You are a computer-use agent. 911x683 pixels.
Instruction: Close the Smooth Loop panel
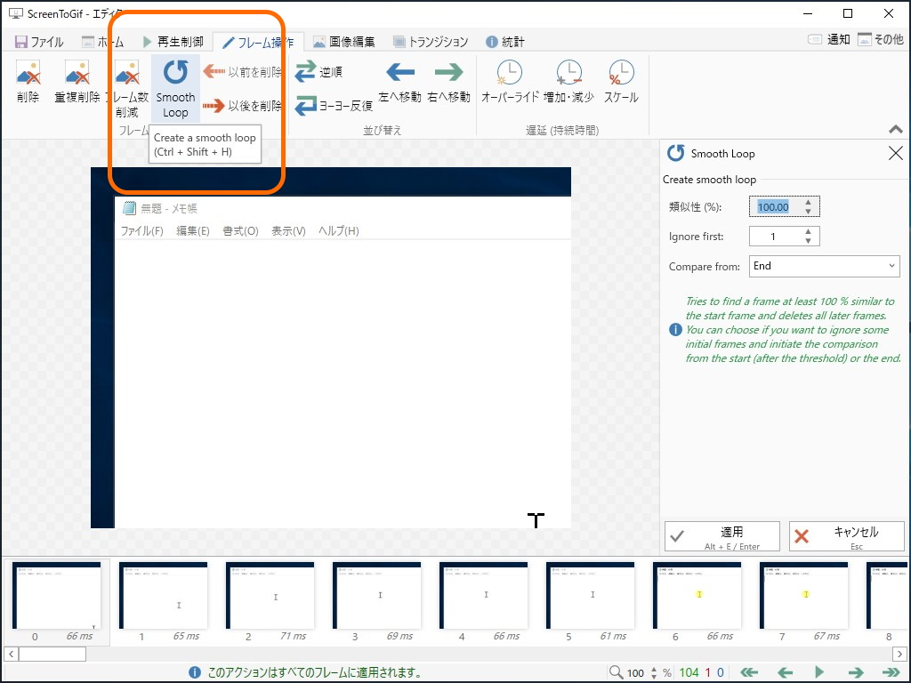(x=895, y=153)
